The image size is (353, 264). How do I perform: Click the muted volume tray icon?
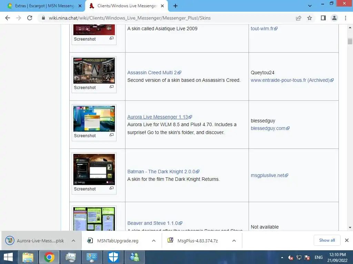pyautogui.click(x=290, y=257)
